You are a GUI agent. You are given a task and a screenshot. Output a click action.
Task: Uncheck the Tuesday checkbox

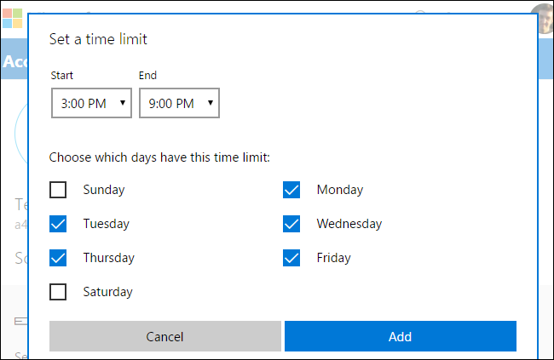click(x=58, y=224)
